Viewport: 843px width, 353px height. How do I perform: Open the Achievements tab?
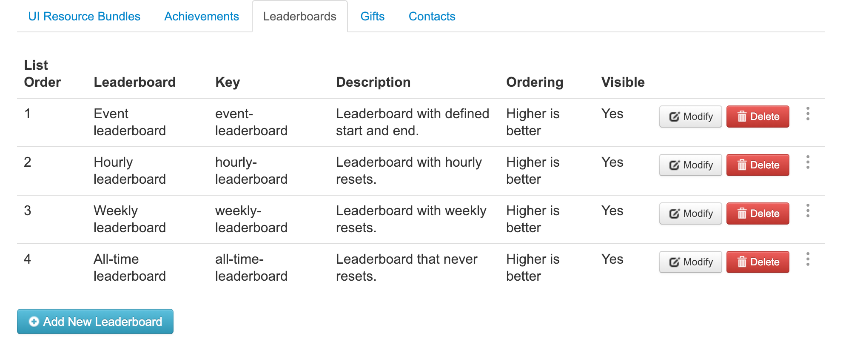(x=201, y=17)
